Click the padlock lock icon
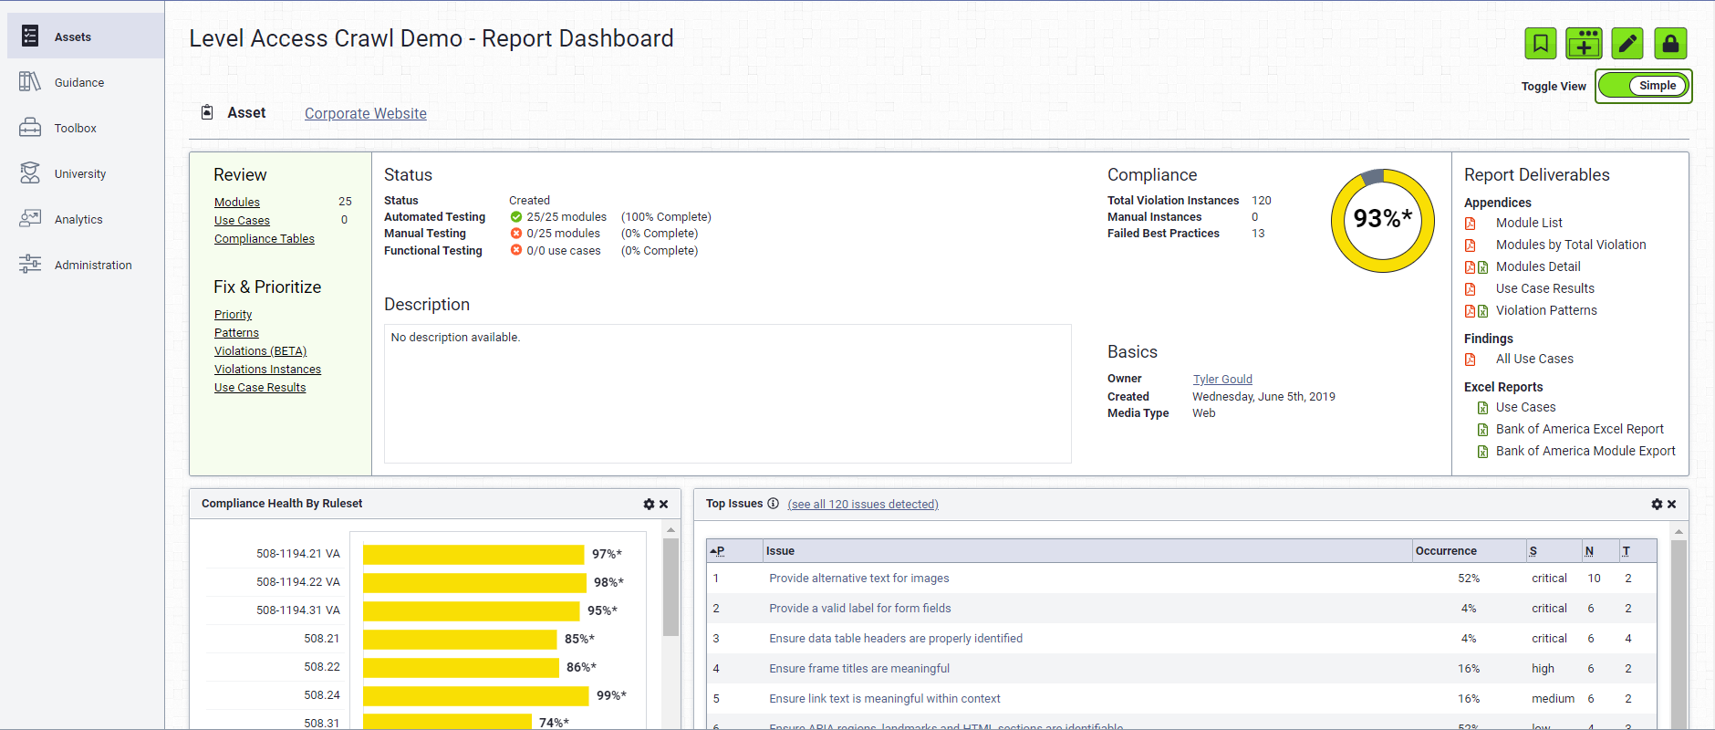The image size is (1715, 730). click(1670, 43)
